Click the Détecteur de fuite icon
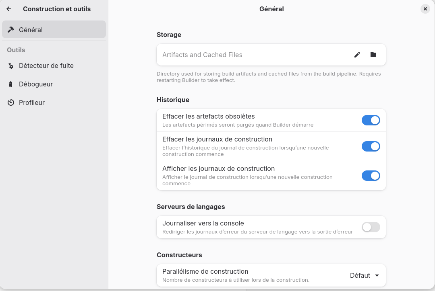435x291 pixels. point(11,66)
